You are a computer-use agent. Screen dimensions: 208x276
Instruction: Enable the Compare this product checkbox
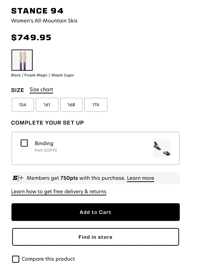click(x=16, y=259)
